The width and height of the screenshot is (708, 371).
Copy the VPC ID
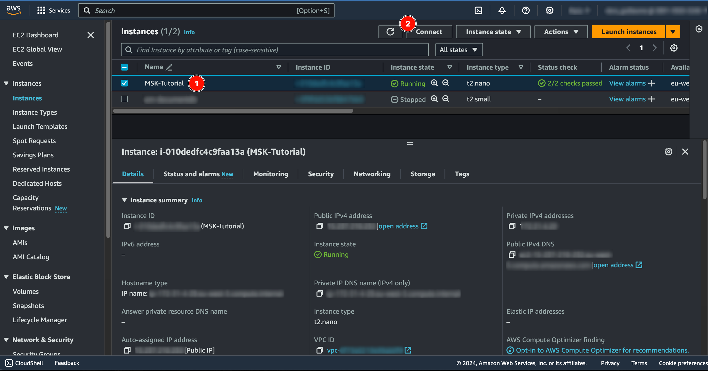320,350
